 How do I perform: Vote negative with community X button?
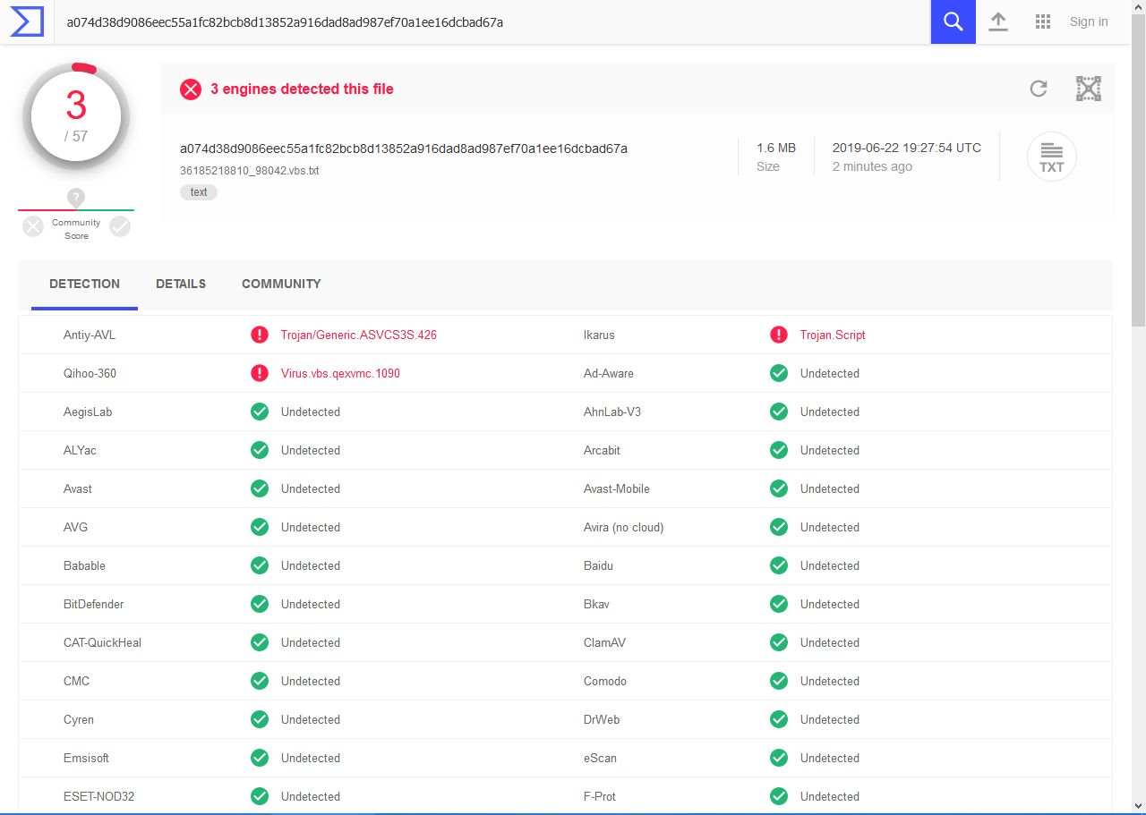[x=33, y=227]
